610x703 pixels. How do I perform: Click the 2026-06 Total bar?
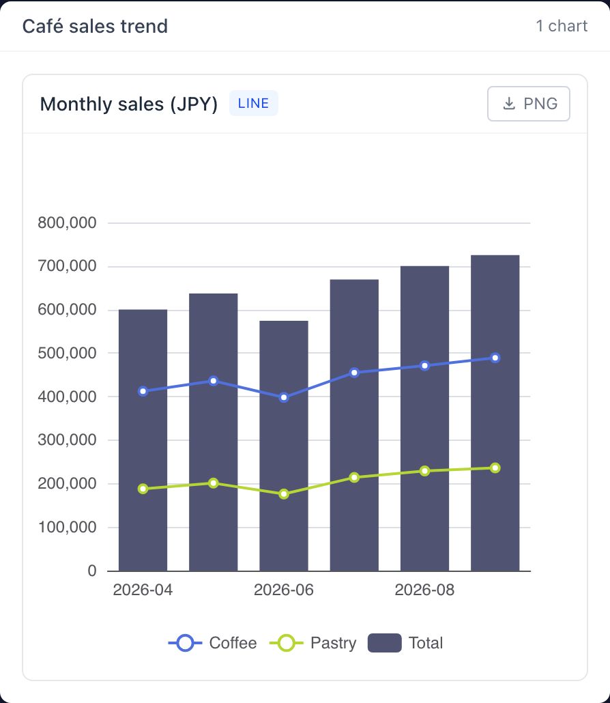point(284,446)
